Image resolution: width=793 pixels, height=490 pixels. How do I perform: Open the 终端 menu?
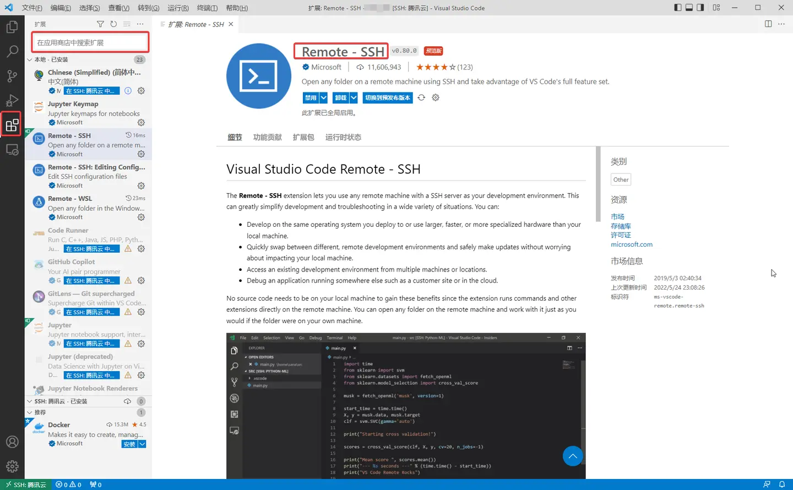click(207, 8)
